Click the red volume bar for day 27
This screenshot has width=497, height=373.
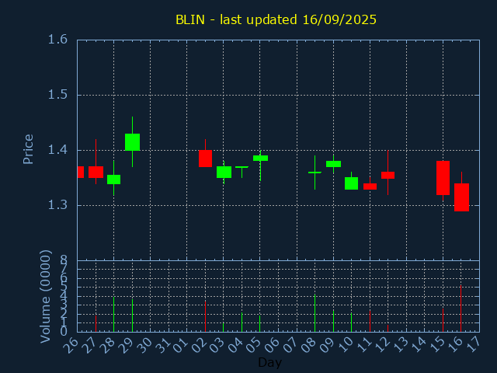[x=96, y=323]
